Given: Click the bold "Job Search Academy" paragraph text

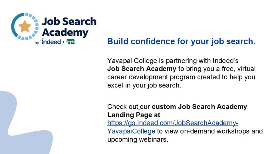Looking at the screenshot, I should [x=142, y=69].
